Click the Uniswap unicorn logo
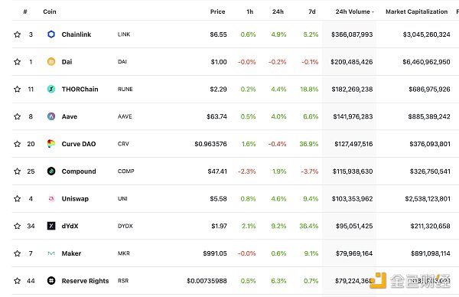The image size is (459, 297). click(51, 198)
